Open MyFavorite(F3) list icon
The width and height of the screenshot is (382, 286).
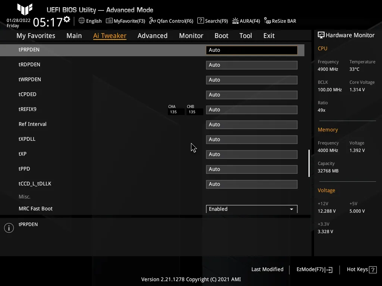[109, 21]
